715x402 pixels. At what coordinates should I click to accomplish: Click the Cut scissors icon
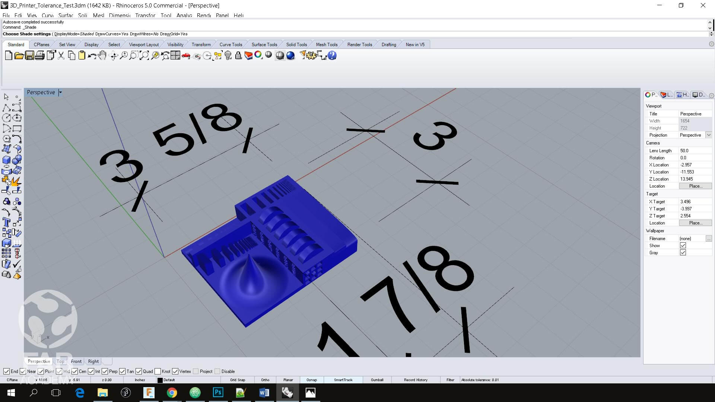click(x=61, y=56)
